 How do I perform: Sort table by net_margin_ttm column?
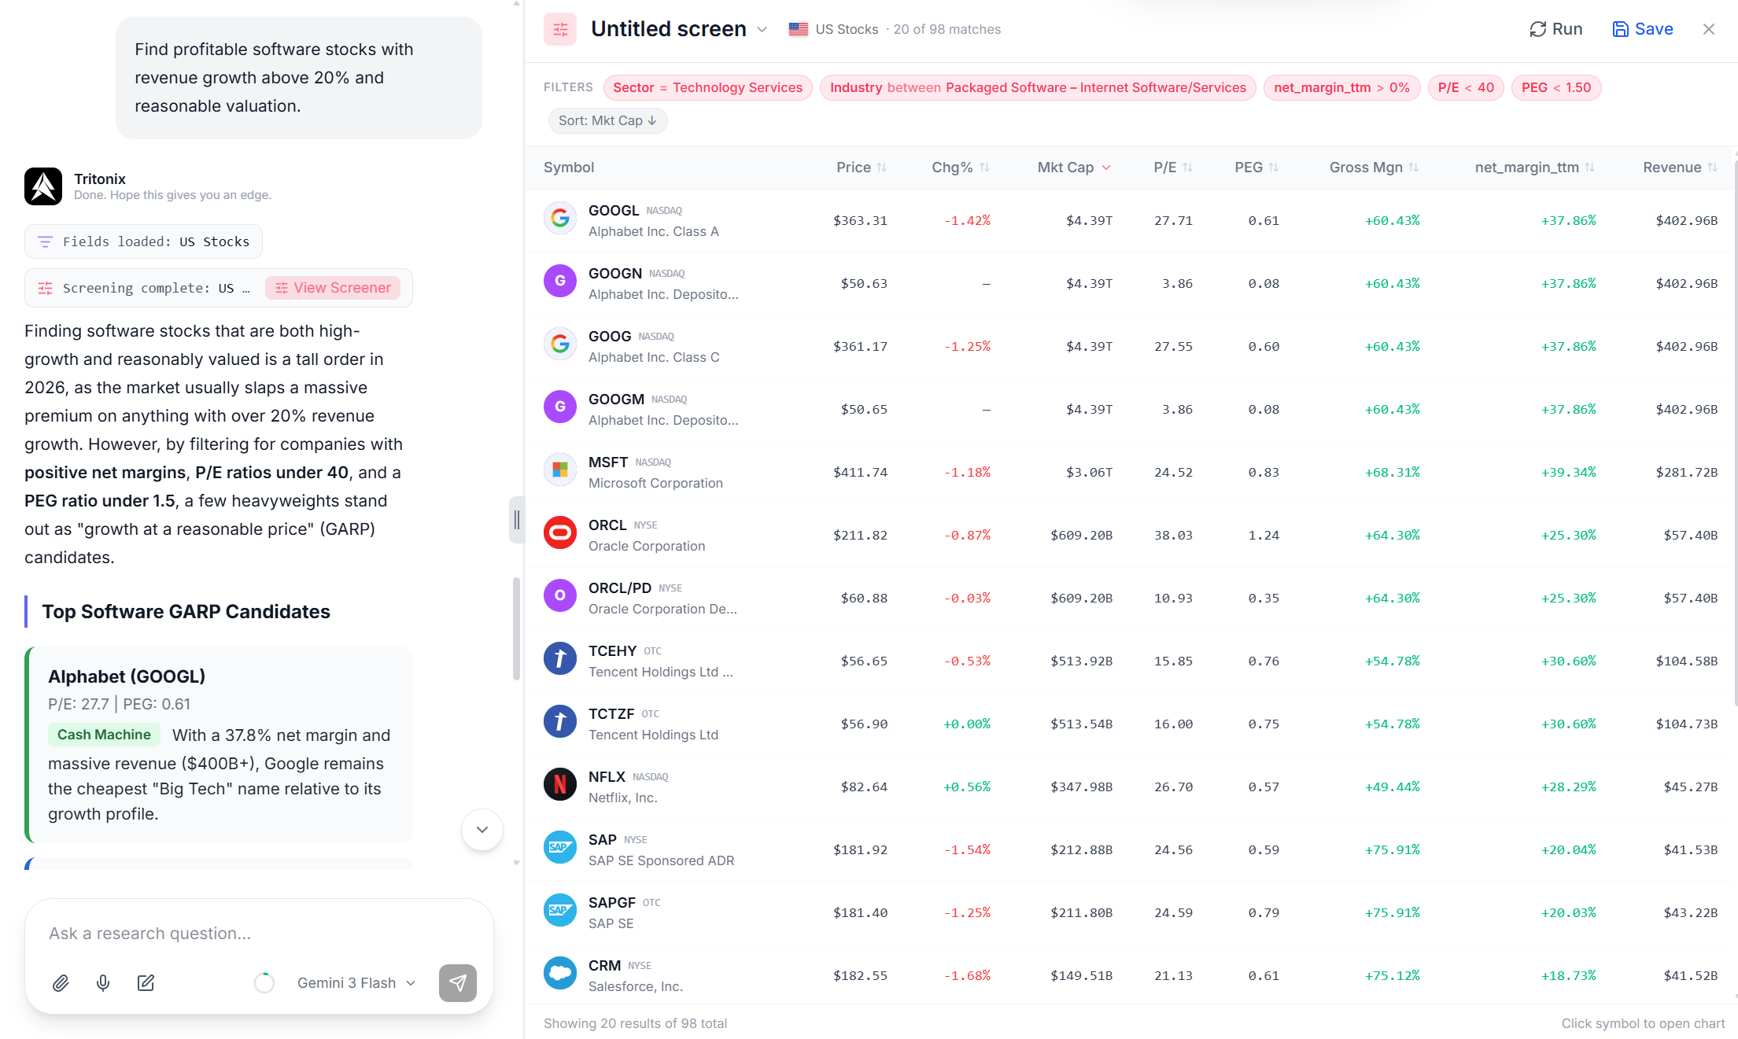point(1534,168)
